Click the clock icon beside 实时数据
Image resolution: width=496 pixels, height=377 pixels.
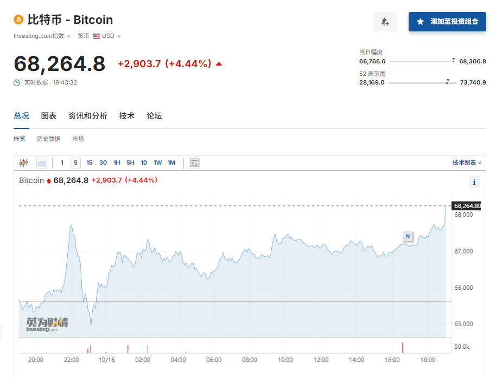17,82
